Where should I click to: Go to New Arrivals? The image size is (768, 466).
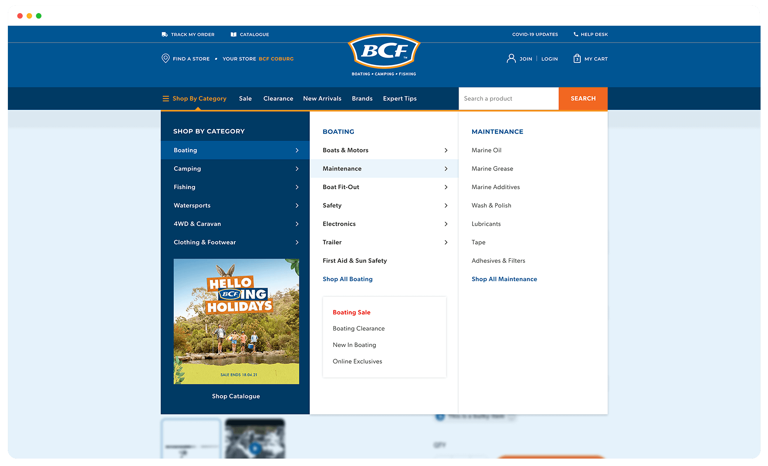(322, 99)
